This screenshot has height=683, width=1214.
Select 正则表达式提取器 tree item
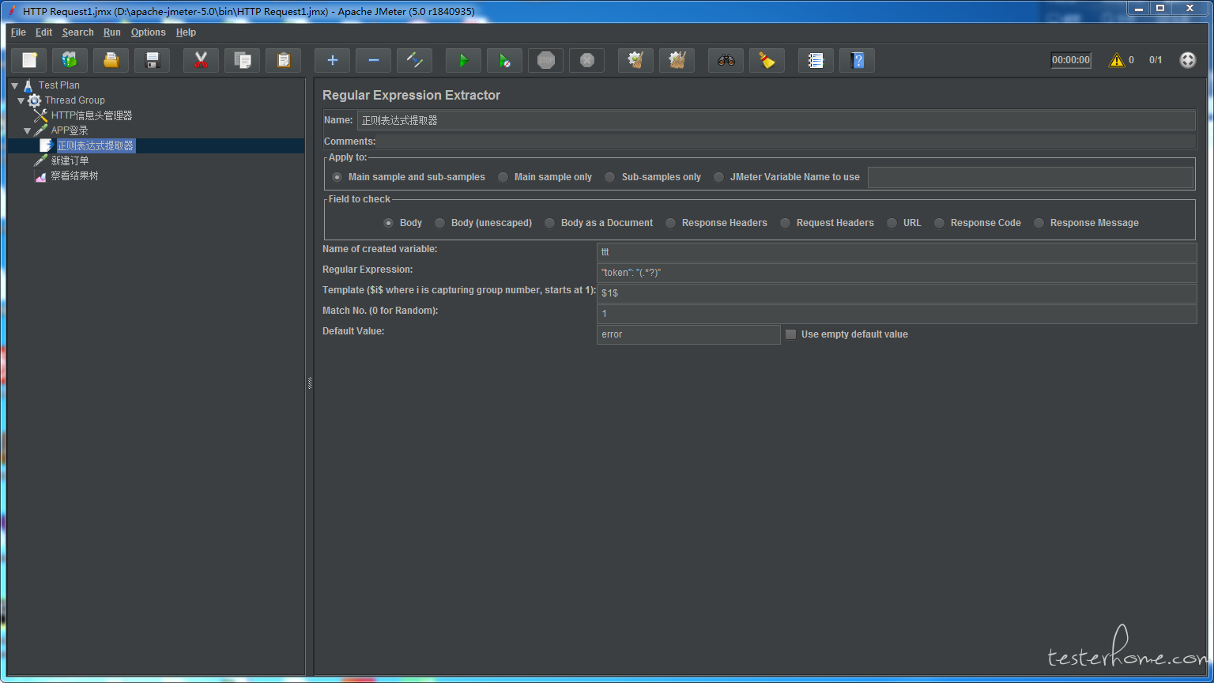[x=96, y=145]
